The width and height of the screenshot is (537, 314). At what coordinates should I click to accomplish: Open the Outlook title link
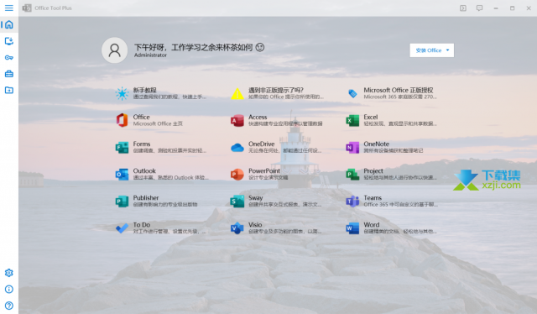pos(144,170)
